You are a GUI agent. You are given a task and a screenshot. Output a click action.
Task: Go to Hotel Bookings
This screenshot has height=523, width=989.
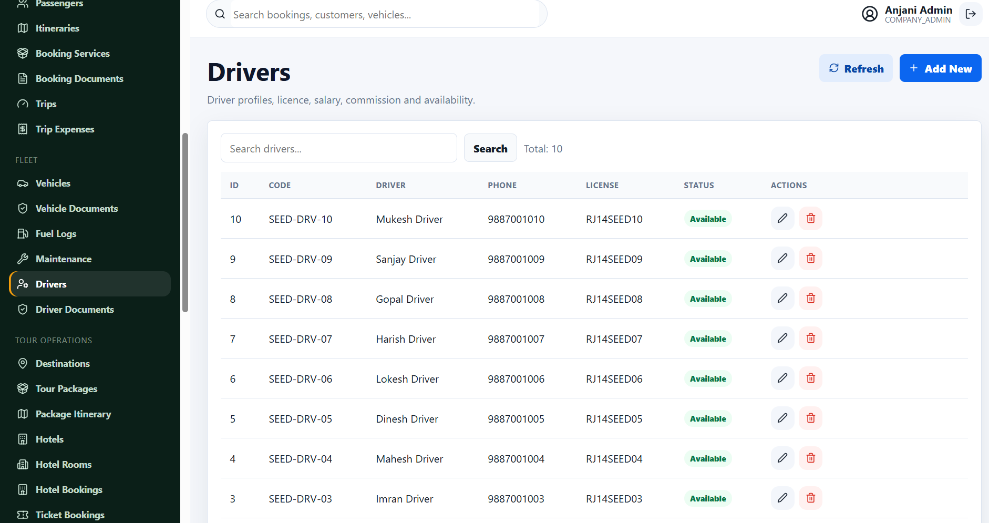90,490
